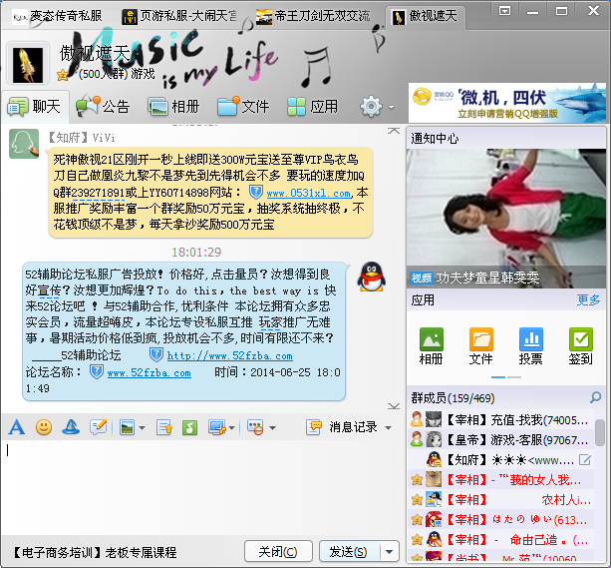Expand the screen capture options arrow
The height and width of the screenshot is (568, 611).
coord(232,428)
